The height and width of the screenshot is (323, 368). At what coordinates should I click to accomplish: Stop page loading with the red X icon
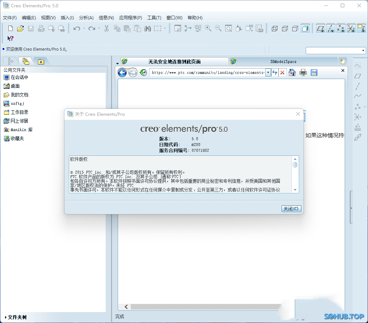282,72
